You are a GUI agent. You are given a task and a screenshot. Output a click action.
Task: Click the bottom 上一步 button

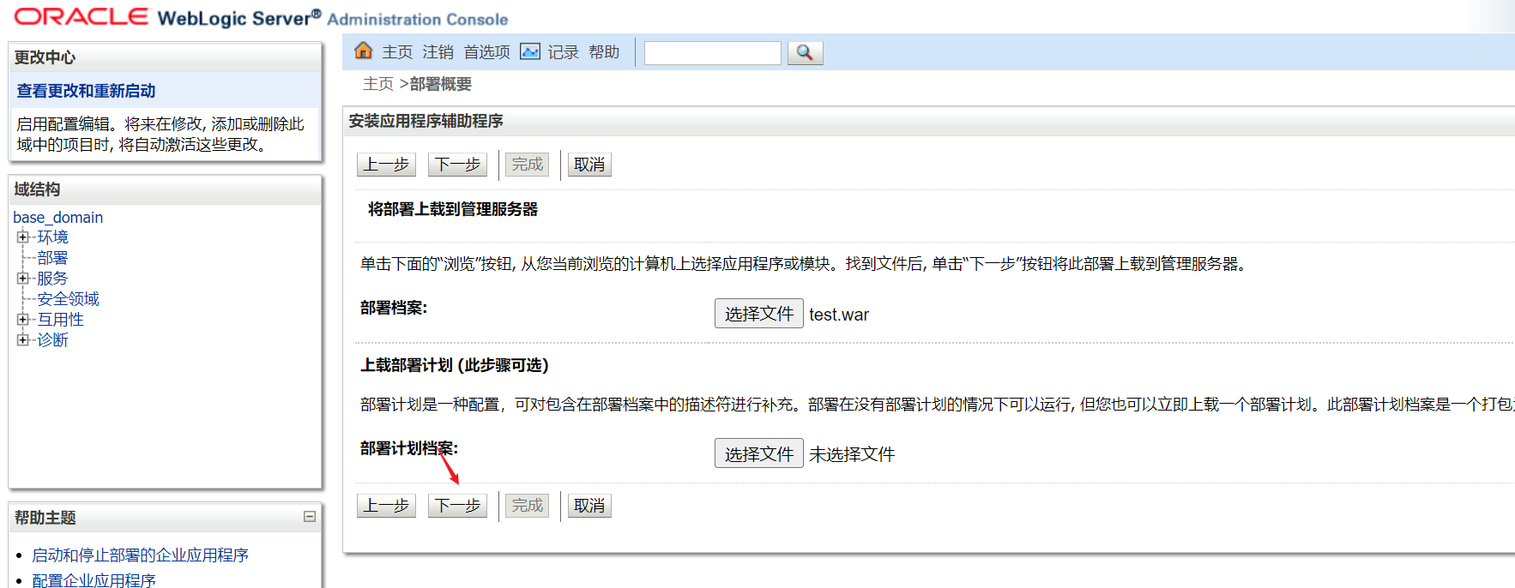[x=386, y=506]
